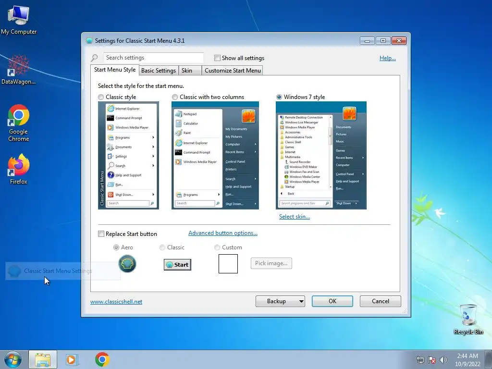Click the Classic Shell title bar icon
Viewport: 492px width, 369px height.
(x=89, y=41)
